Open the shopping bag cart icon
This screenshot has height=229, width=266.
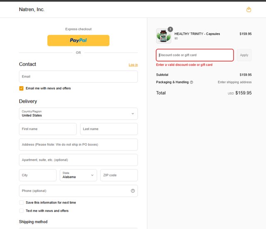(x=249, y=10)
